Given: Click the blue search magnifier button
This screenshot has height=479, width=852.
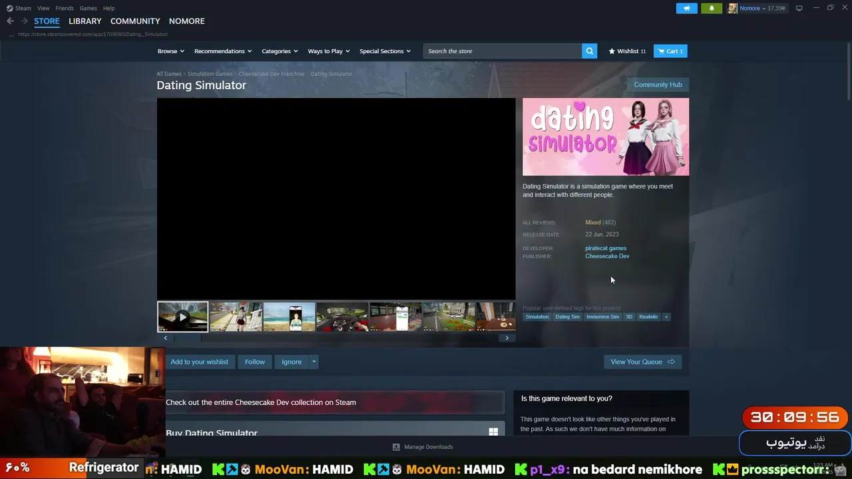Looking at the screenshot, I should point(589,51).
